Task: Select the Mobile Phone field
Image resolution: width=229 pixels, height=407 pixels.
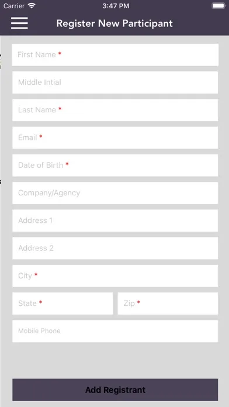Action: 115,331
